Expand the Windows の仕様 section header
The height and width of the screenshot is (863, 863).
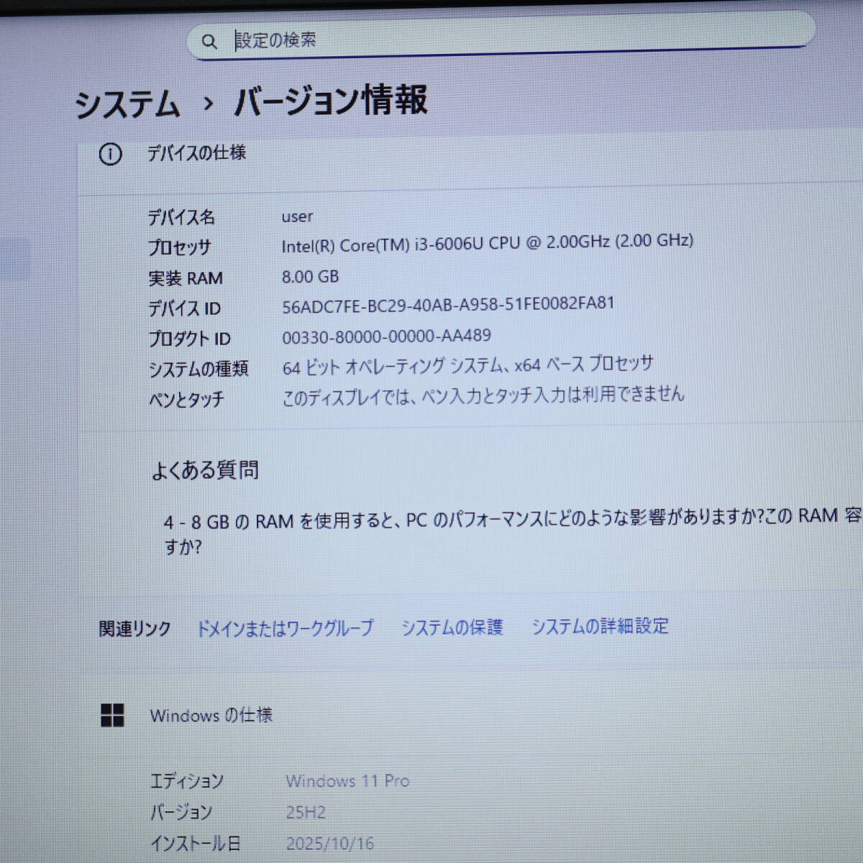(211, 715)
